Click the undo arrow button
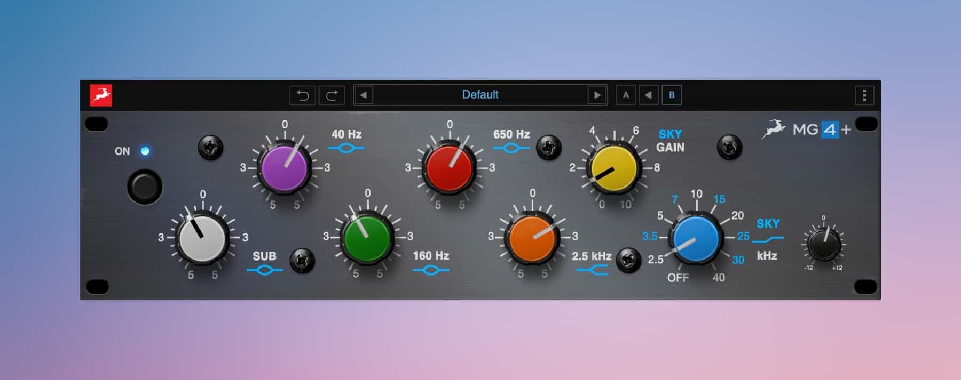This screenshot has width=961, height=380. point(303,95)
